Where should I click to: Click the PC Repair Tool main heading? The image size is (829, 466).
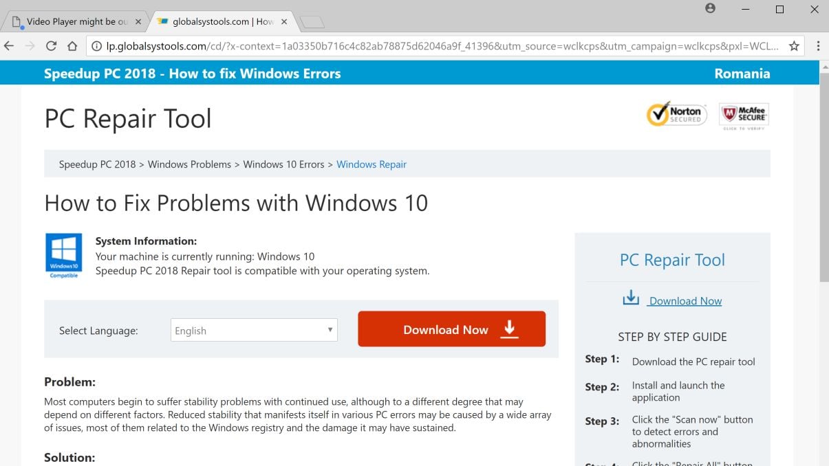pyautogui.click(x=128, y=119)
